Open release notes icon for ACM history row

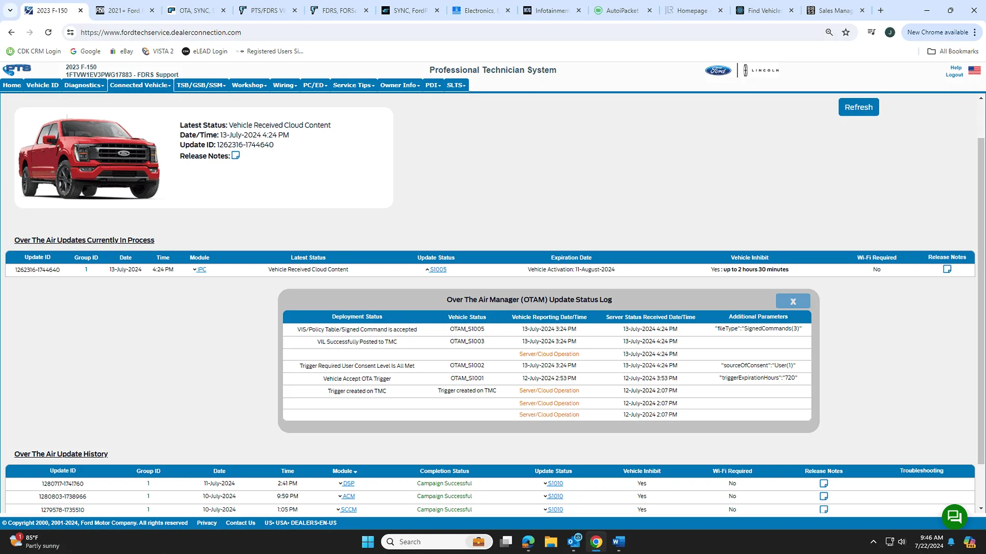pos(823,496)
